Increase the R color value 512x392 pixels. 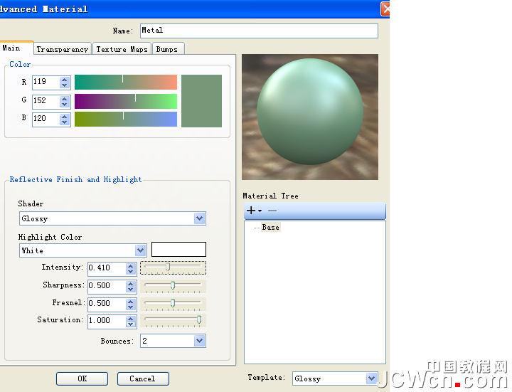click(65, 80)
